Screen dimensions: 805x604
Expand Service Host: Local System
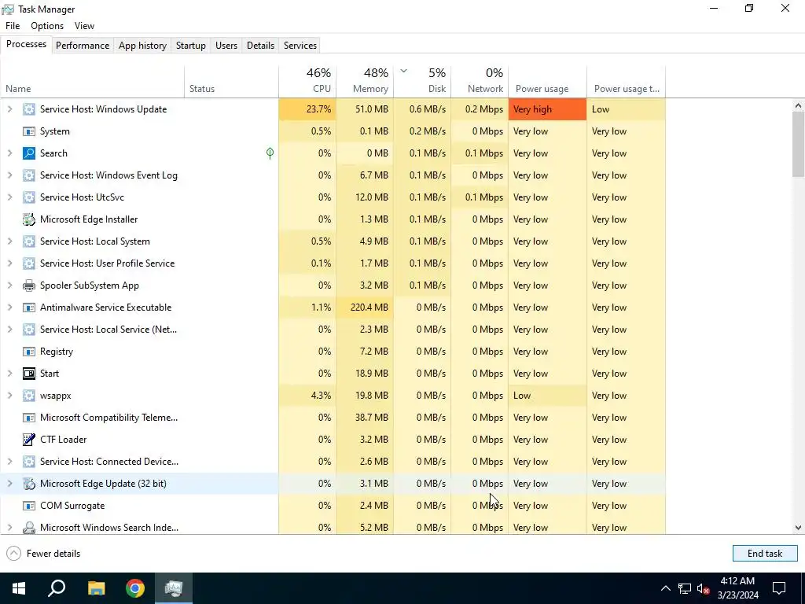pyautogui.click(x=9, y=241)
